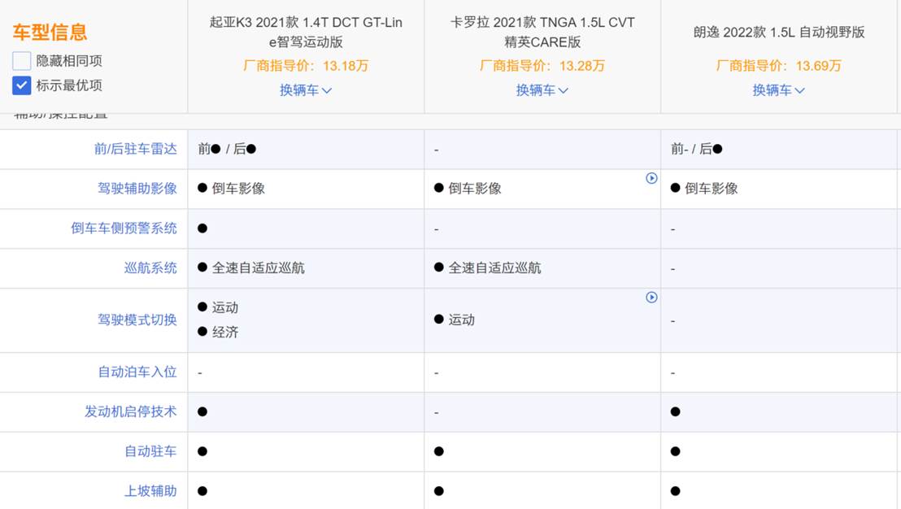
Task: Select the 倒车车侧预警系统 label
Action: [124, 228]
